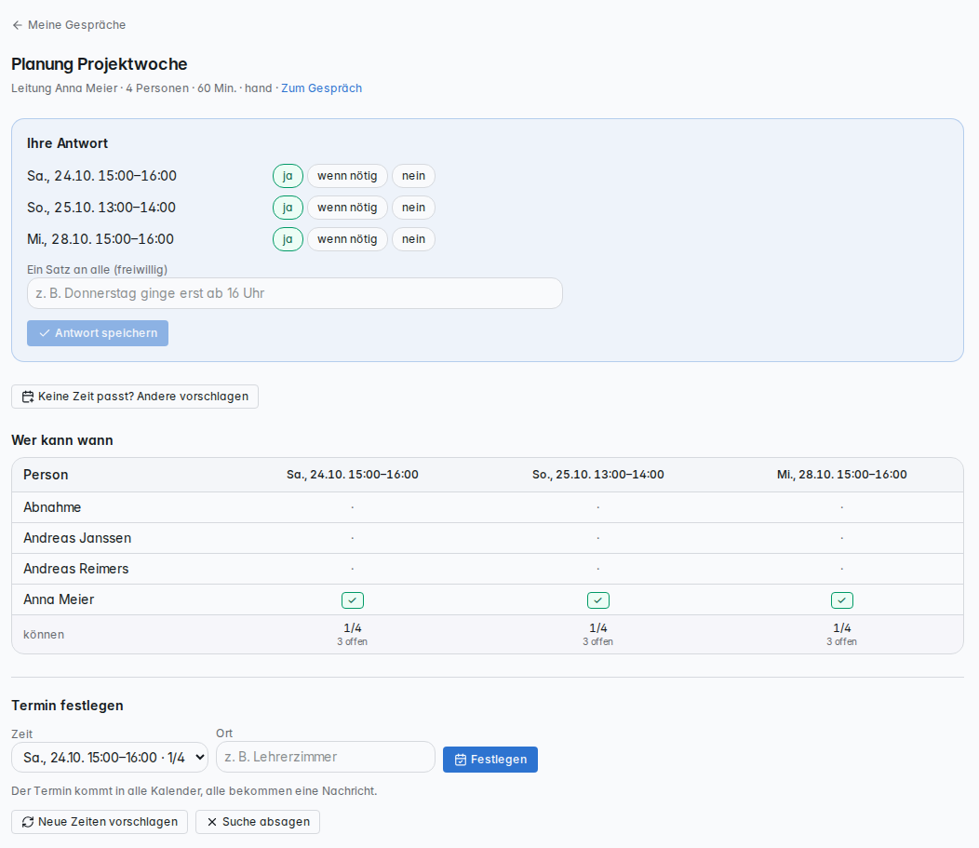Viewport: 979px width, 848px height.
Task: Click Neue Zeiten vorschlagen button
Action: click(x=100, y=822)
